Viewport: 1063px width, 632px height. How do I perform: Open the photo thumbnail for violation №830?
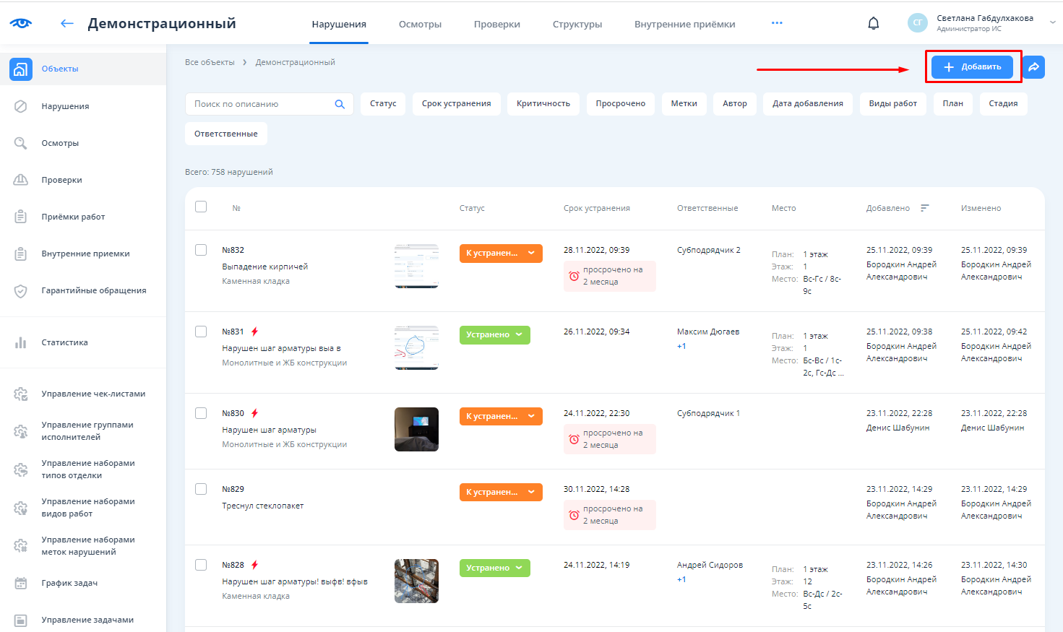click(416, 429)
